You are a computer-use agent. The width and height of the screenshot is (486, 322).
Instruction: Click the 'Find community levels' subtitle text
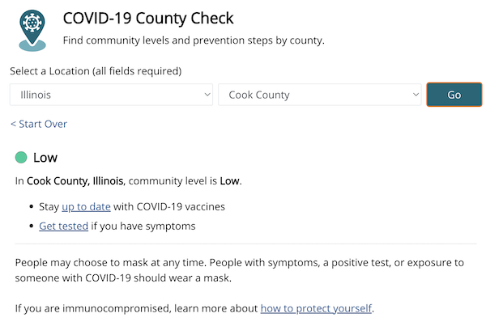[194, 40]
